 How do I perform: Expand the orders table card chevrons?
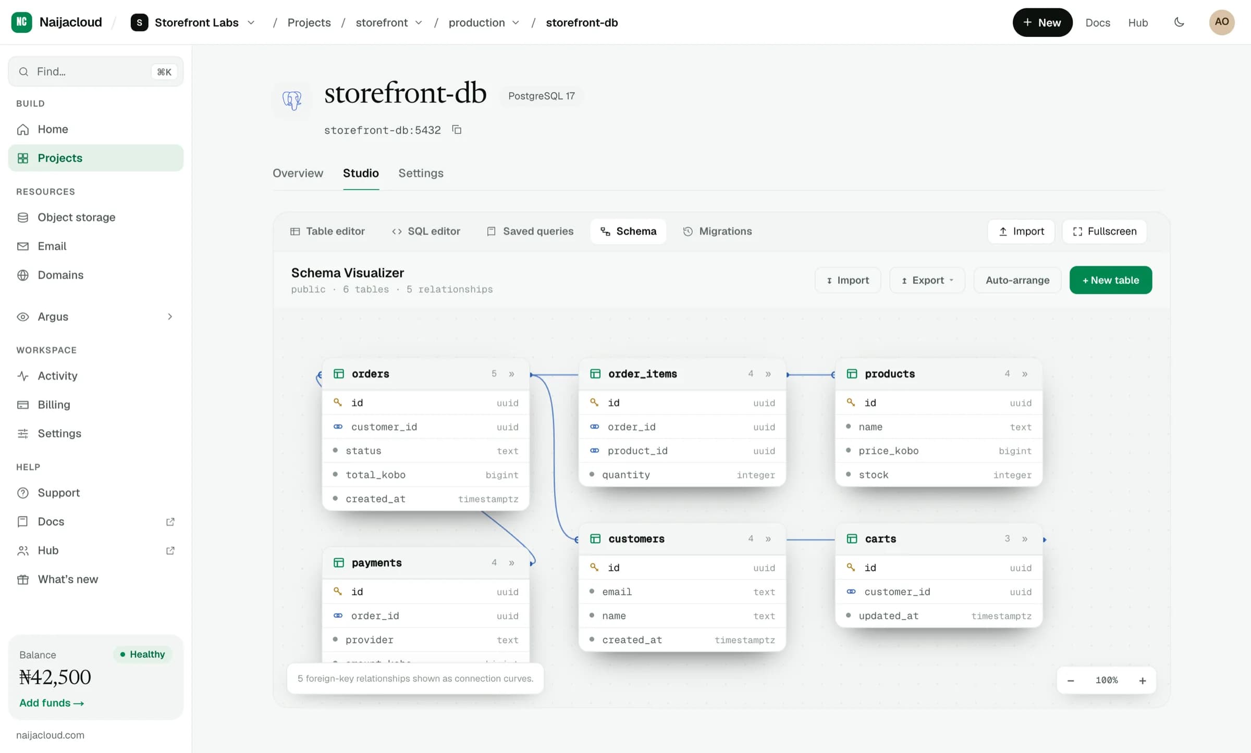click(x=511, y=374)
